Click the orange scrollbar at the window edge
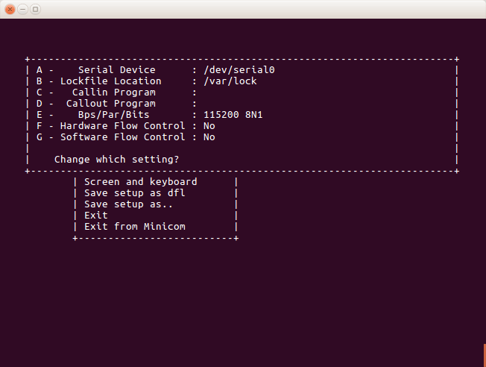Viewport: 486px width, 367px height. [x=485, y=355]
